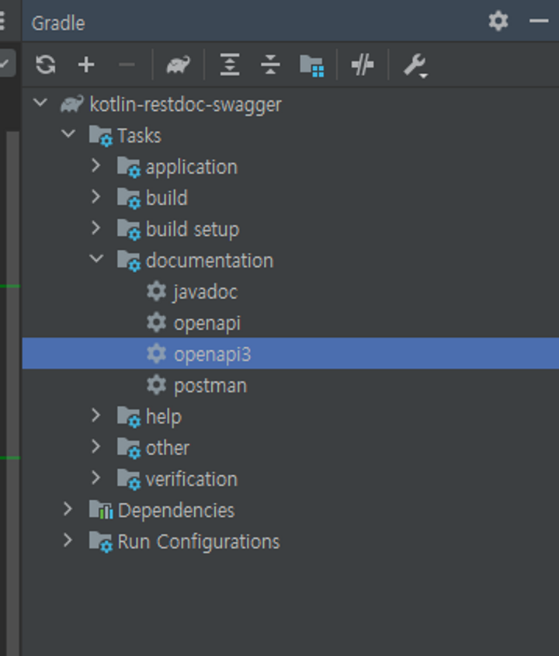Click the other folder label
559x656 pixels.
point(168,448)
